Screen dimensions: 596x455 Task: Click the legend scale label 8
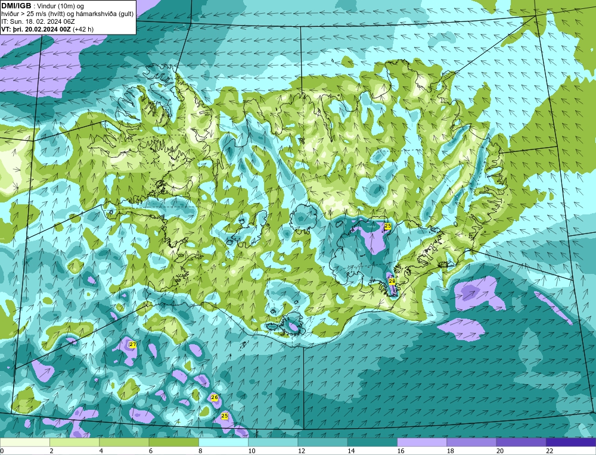coord(201,451)
